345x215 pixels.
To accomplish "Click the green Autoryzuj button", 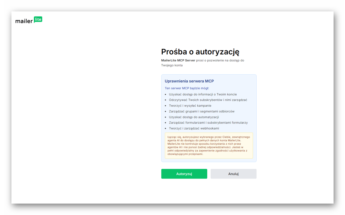I will [x=184, y=174].
